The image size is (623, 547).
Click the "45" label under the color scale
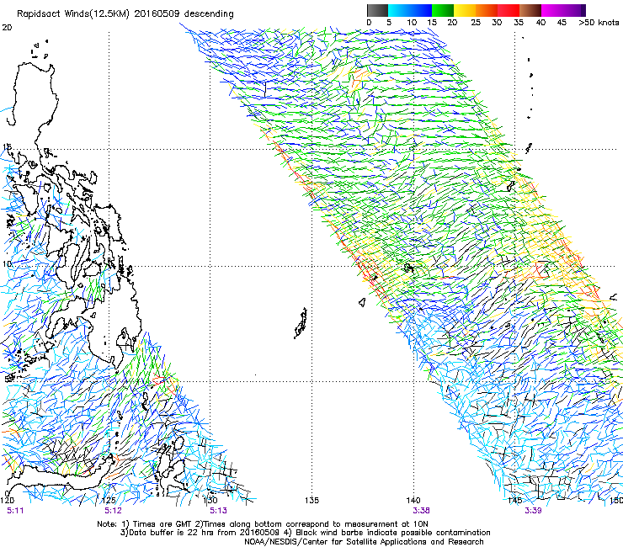click(x=562, y=23)
